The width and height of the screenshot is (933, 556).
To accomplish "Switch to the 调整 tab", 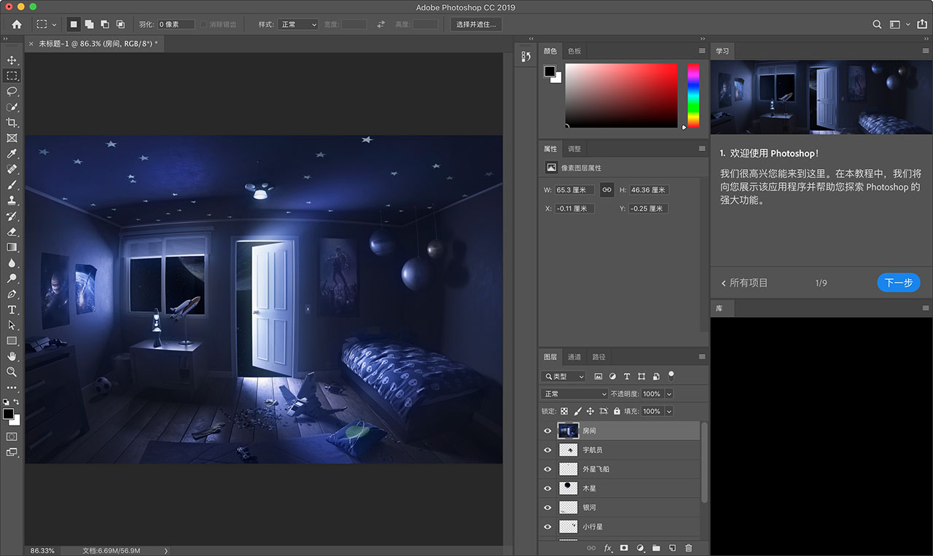I will tap(574, 149).
